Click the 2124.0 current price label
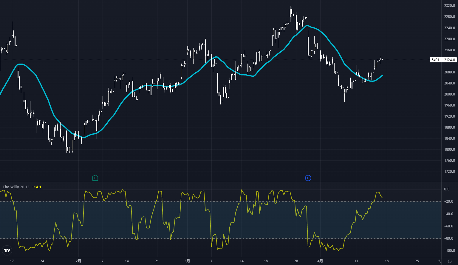The image size is (458, 265). pos(450,60)
